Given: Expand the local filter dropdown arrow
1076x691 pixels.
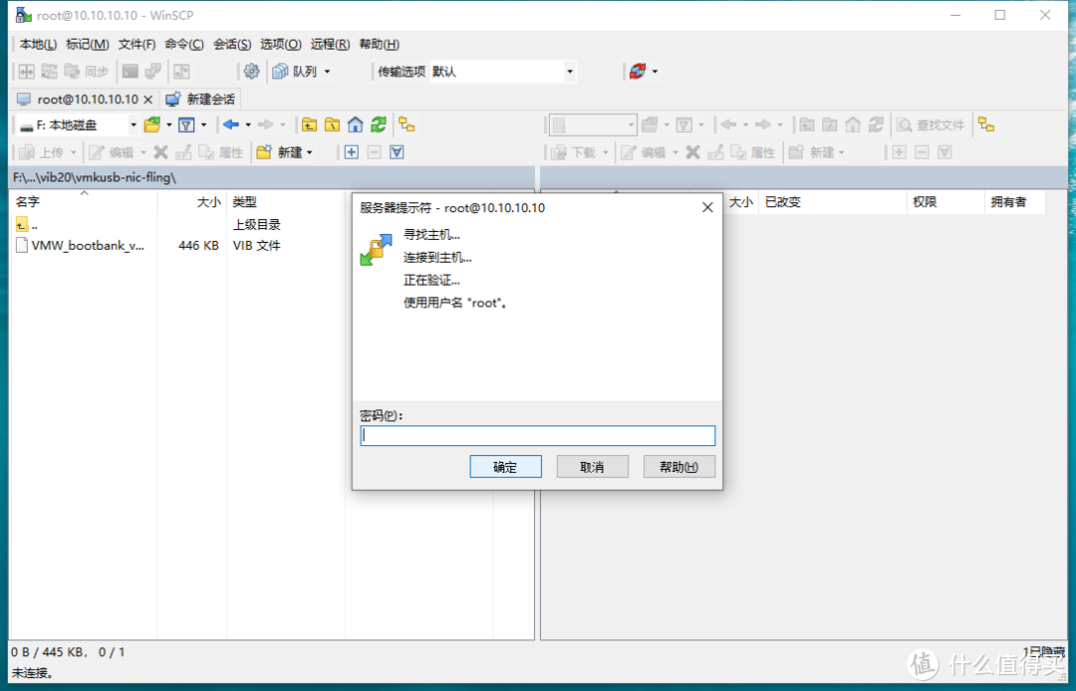Looking at the screenshot, I should pos(203,124).
